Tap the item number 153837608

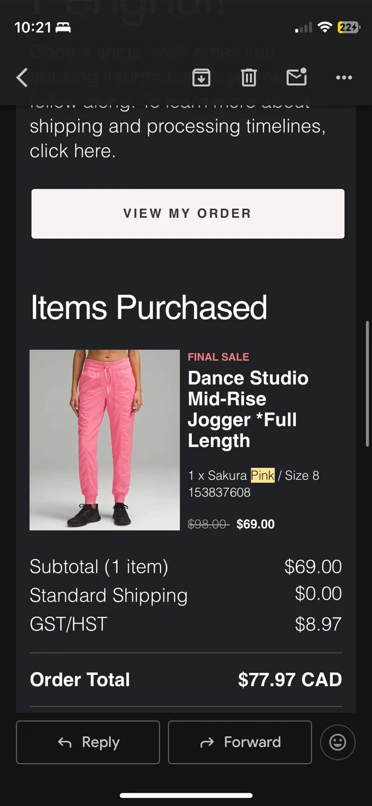(219, 493)
